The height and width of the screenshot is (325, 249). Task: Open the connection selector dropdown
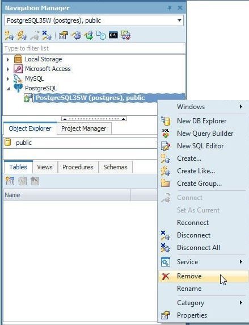click(x=179, y=20)
